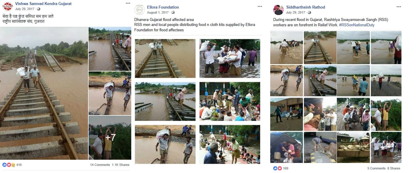This screenshot has width=416, height=173.
Task: Click the August 1, 2017 timestamp
Action: (x=158, y=12)
